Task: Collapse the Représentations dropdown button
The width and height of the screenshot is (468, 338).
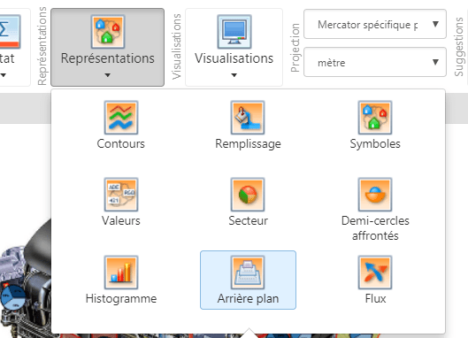Action: pyautogui.click(x=107, y=47)
